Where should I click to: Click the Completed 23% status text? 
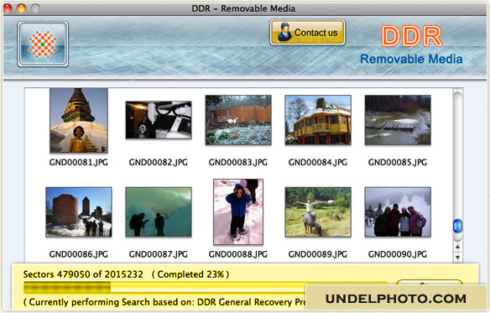tap(190, 274)
